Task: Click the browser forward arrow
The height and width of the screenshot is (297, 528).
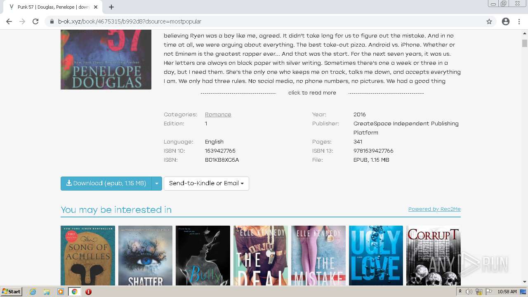Action: click(22, 21)
